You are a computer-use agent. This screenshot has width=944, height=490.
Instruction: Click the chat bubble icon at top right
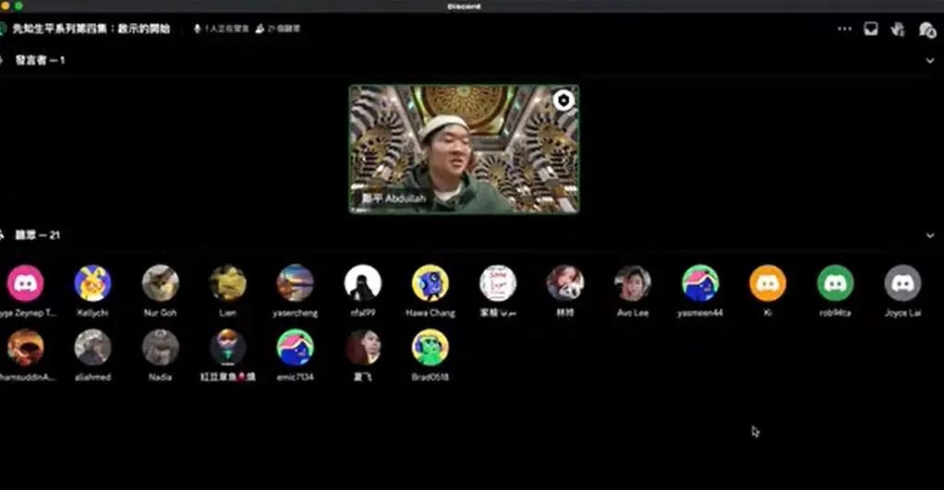click(926, 30)
